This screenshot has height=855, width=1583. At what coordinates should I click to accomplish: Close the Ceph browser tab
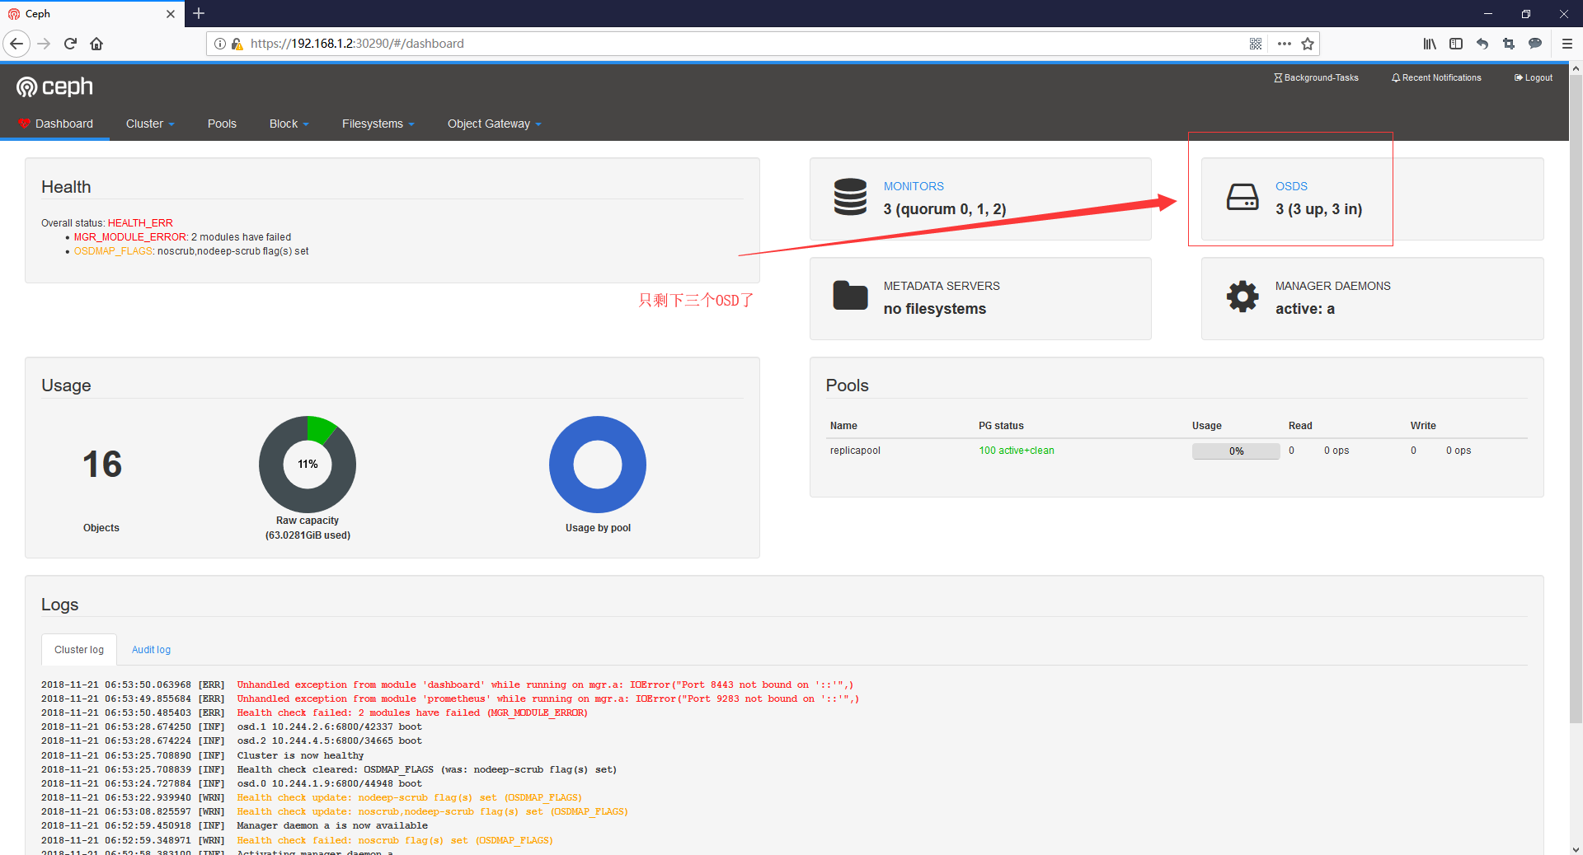click(x=171, y=14)
